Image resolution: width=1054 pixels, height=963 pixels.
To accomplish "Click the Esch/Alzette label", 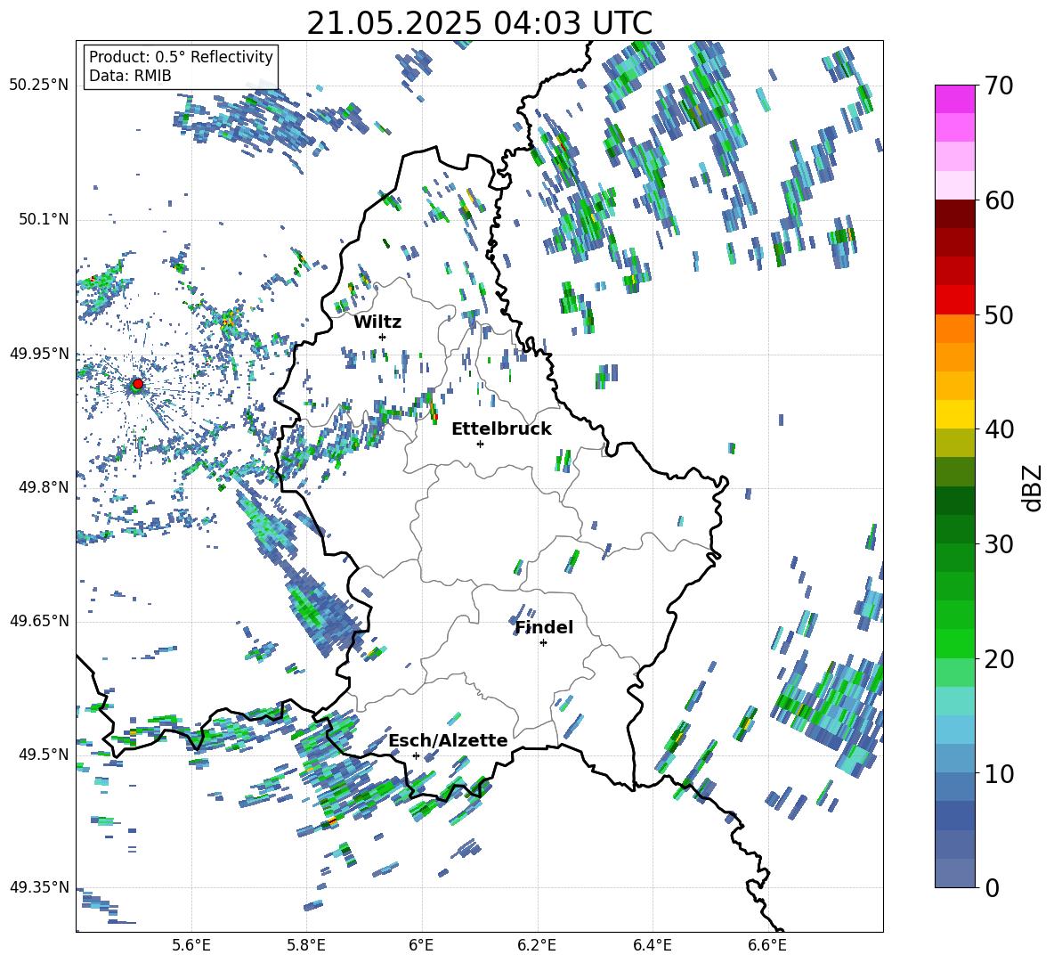I will (x=448, y=740).
